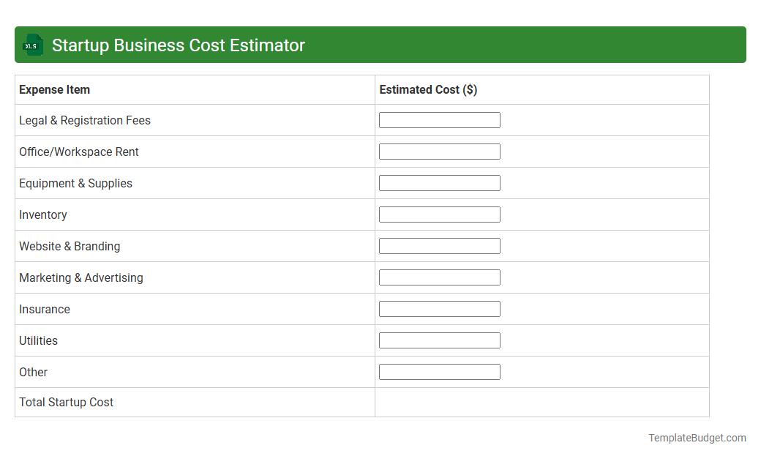Click the Utilities cost input box
The width and height of the screenshot is (761, 459).
click(x=439, y=340)
